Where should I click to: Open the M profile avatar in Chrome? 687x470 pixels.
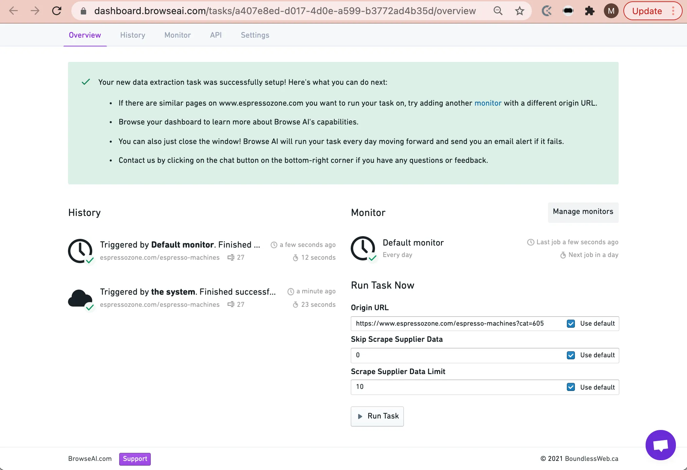(x=611, y=11)
